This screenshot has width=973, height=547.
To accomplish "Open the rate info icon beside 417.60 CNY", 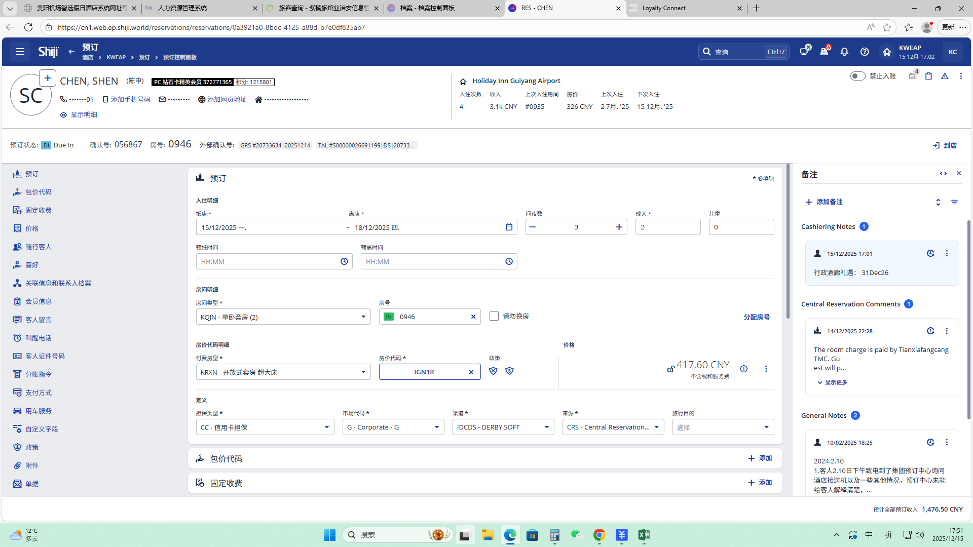I will point(743,369).
